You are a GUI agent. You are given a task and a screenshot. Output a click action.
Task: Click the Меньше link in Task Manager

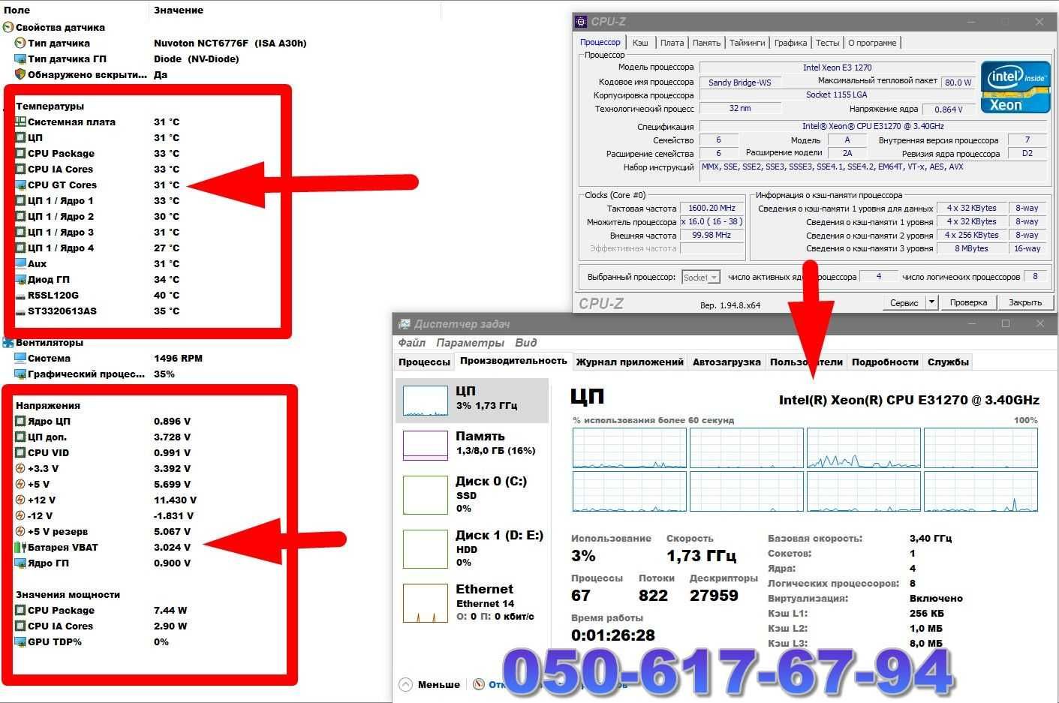439,684
